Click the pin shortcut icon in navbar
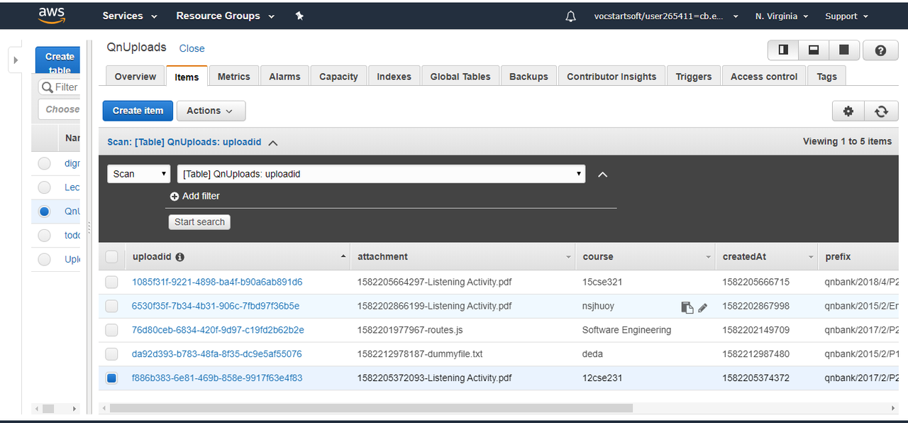 (299, 16)
